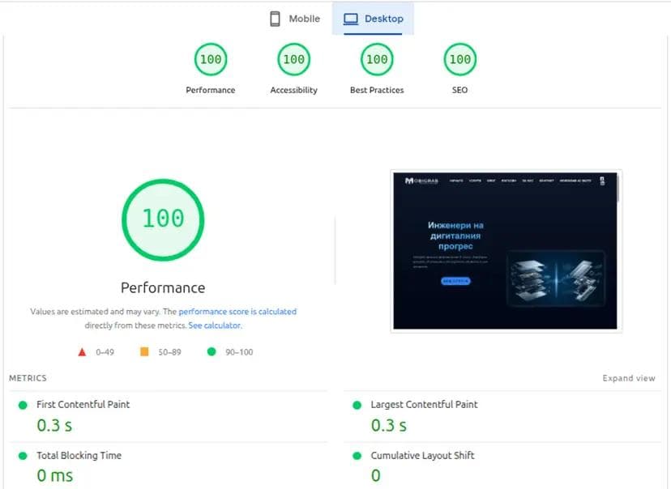The width and height of the screenshot is (671, 489).
Task: Click the large Performance 100 gauge
Action: pos(163,219)
